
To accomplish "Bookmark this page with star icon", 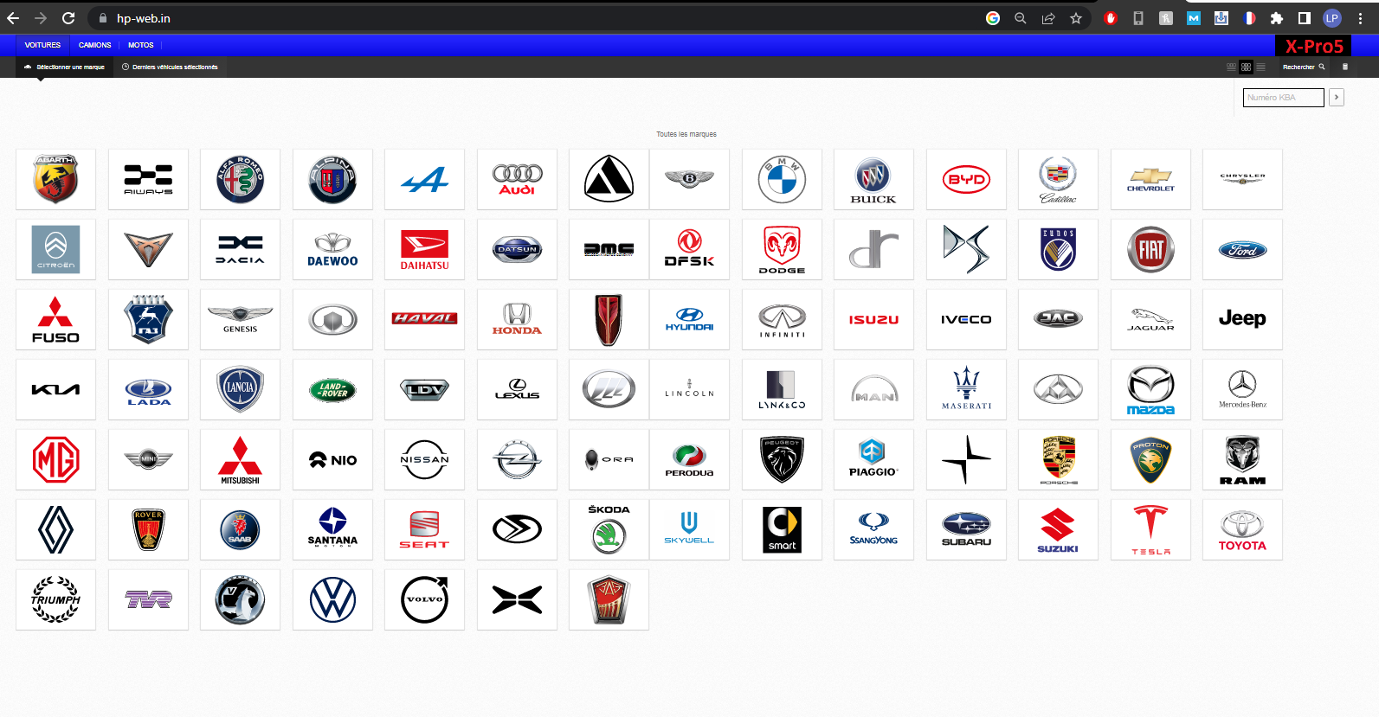I will tap(1076, 18).
